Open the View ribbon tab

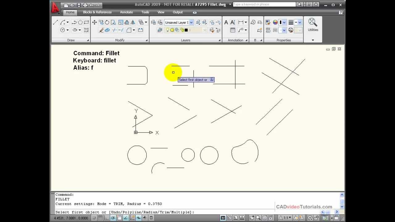click(x=161, y=12)
